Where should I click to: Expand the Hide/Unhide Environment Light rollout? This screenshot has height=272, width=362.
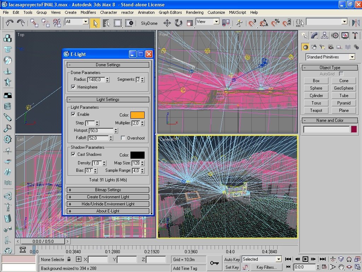(x=108, y=204)
